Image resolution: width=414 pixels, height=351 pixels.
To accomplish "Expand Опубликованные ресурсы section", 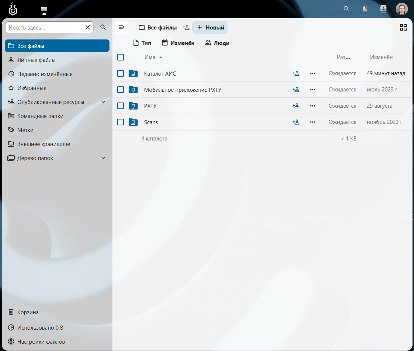I will [103, 102].
